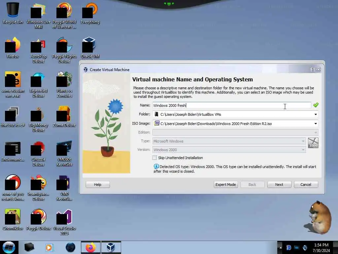The height and width of the screenshot is (254, 338).
Task: Enable Skip Unattended Installation checkbox
Action: pyautogui.click(x=154, y=158)
